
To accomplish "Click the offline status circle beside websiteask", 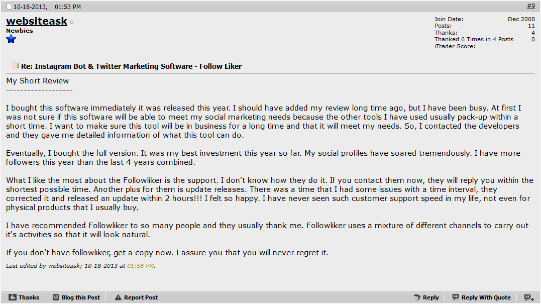I will click(x=72, y=22).
